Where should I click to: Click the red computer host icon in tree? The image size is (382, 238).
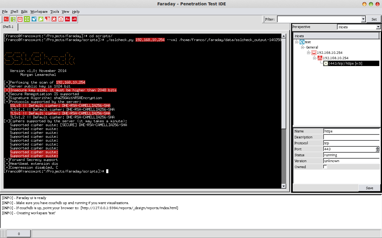click(x=314, y=53)
